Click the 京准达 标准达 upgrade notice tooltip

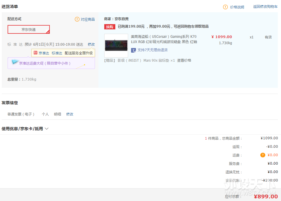point(63,53)
